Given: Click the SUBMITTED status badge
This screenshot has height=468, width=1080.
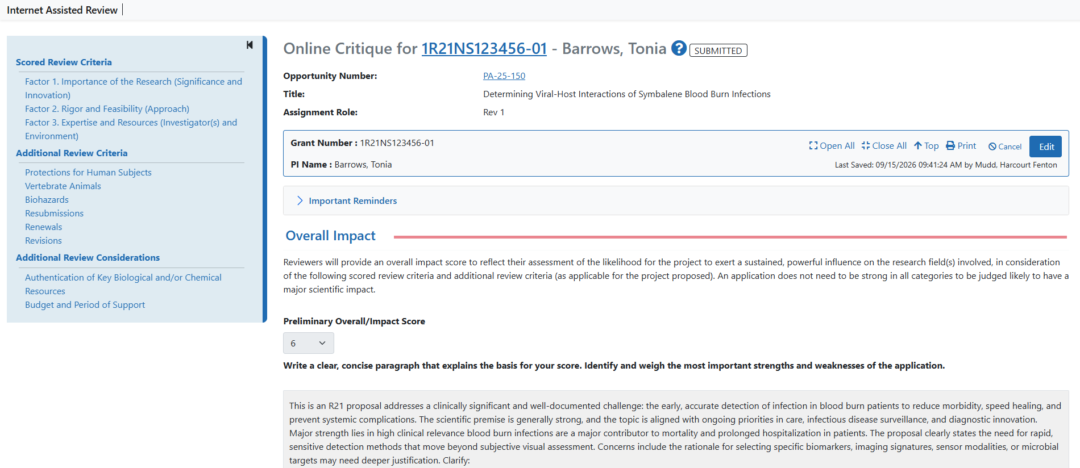Looking at the screenshot, I should [718, 51].
